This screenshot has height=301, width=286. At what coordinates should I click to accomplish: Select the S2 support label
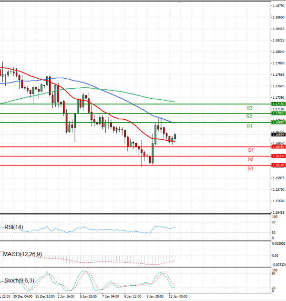(250, 159)
